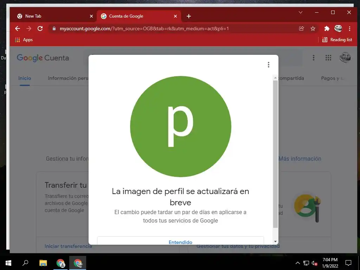
Task: Follow the Más información link
Action: [300, 159]
